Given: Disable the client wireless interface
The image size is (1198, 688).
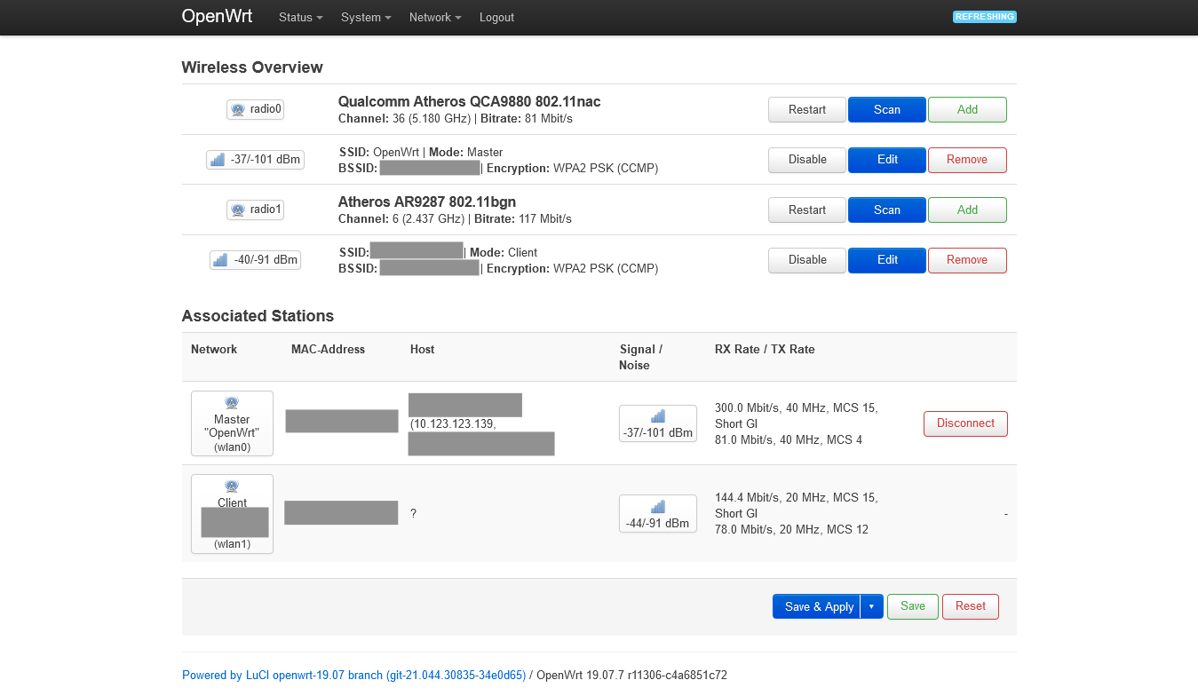Looking at the screenshot, I should [x=806, y=260].
